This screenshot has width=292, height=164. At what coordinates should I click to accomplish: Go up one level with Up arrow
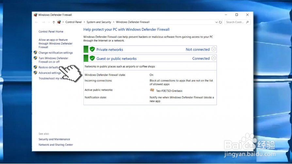tap(54, 22)
